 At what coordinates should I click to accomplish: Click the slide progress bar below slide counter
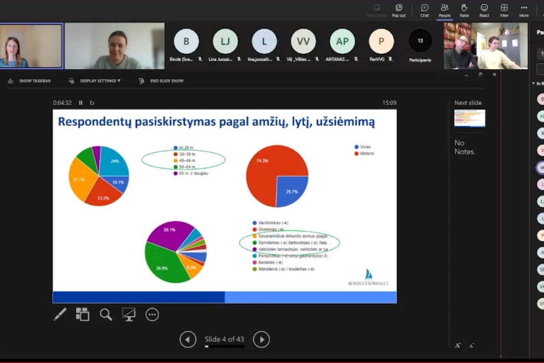[x=224, y=347]
